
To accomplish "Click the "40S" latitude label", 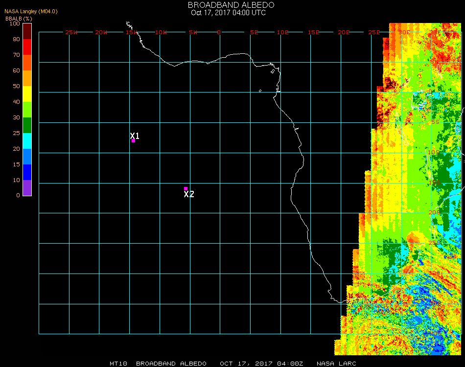I will click(435, 333).
